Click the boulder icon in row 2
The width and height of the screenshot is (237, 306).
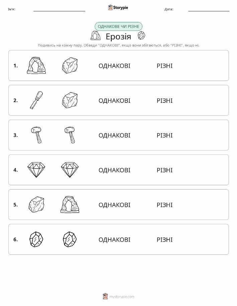pos(70,100)
